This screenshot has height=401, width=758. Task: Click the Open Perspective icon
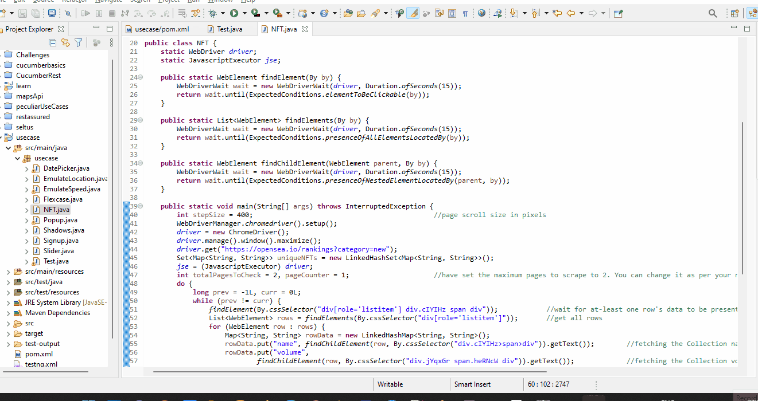click(x=734, y=13)
